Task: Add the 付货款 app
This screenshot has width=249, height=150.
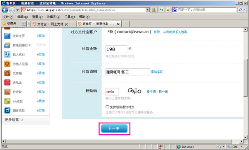Action: 41,92
